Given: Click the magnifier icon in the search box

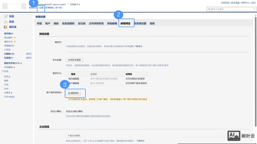Looking at the screenshot, I should tap(209, 9).
